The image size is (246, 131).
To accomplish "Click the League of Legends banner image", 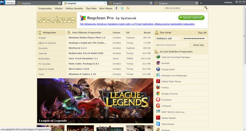I will click(95, 101).
